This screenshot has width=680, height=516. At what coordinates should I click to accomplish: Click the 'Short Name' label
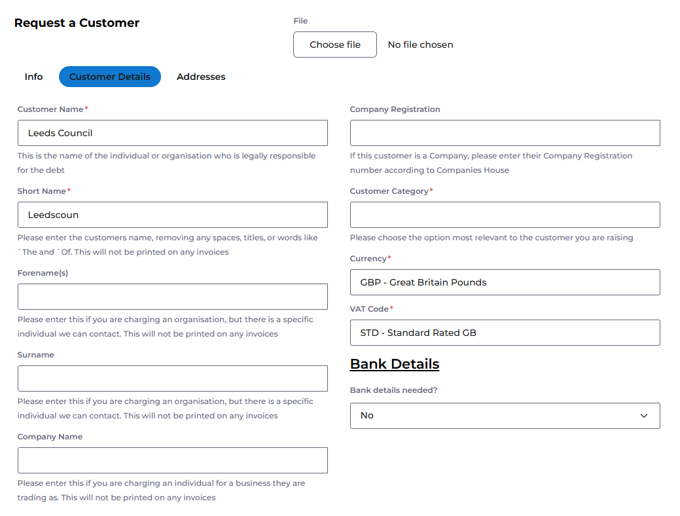42,191
